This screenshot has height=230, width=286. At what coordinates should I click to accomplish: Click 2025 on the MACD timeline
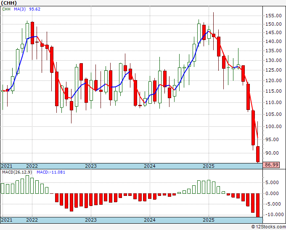click(209, 220)
